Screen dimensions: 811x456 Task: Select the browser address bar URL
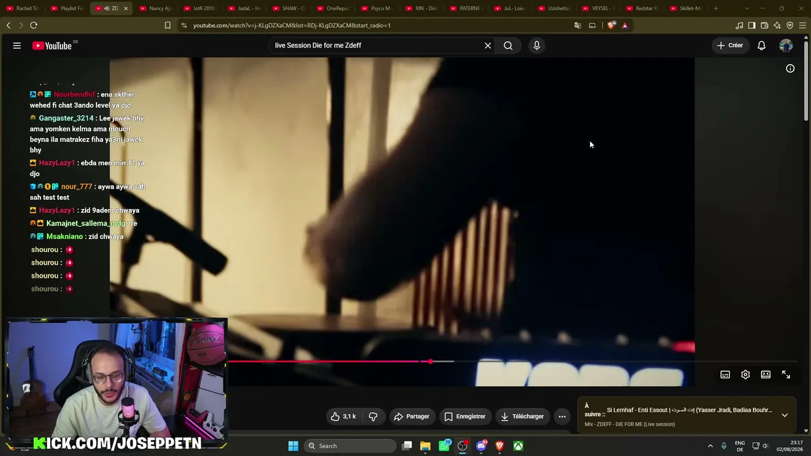[291, 25]
